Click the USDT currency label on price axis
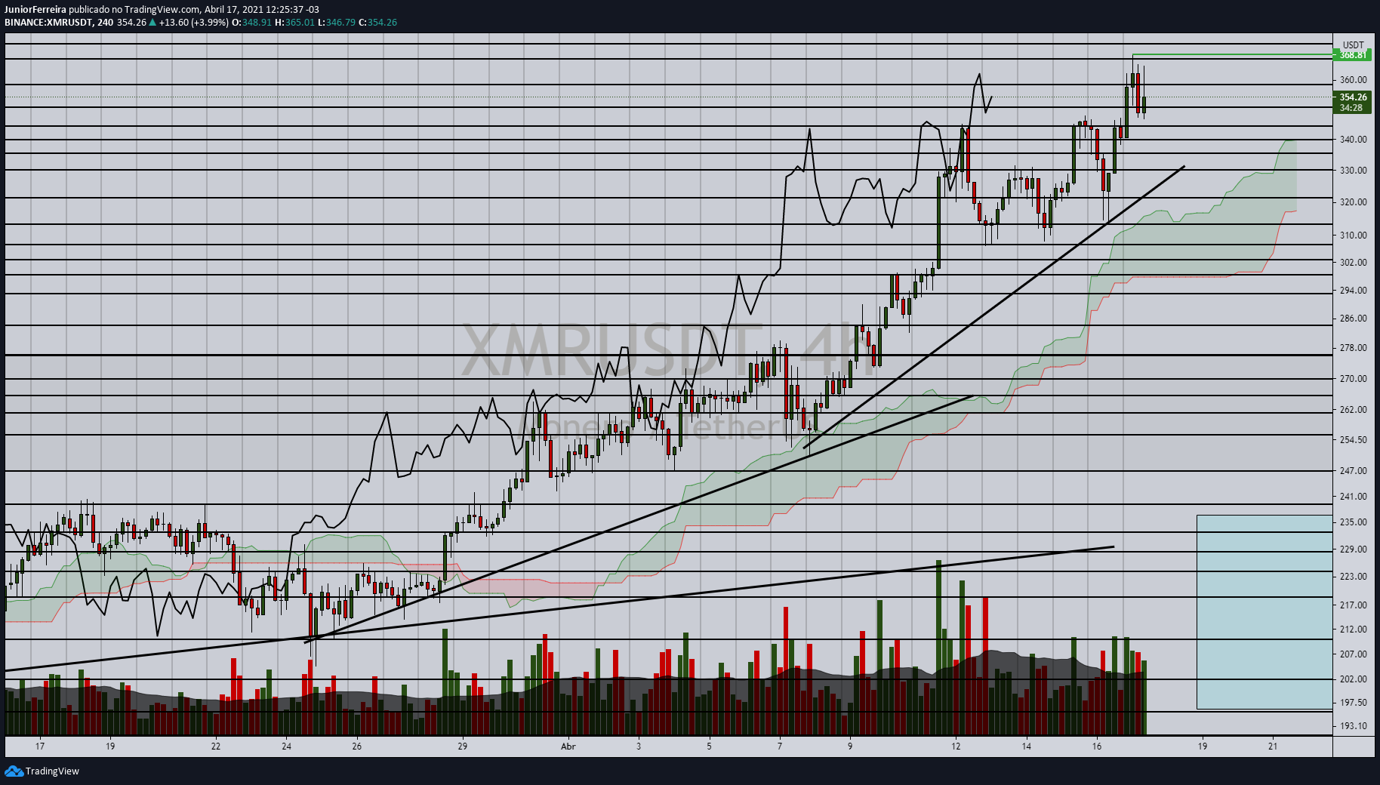Screen dimensions: 1380x785 [x=1354, y=45]
